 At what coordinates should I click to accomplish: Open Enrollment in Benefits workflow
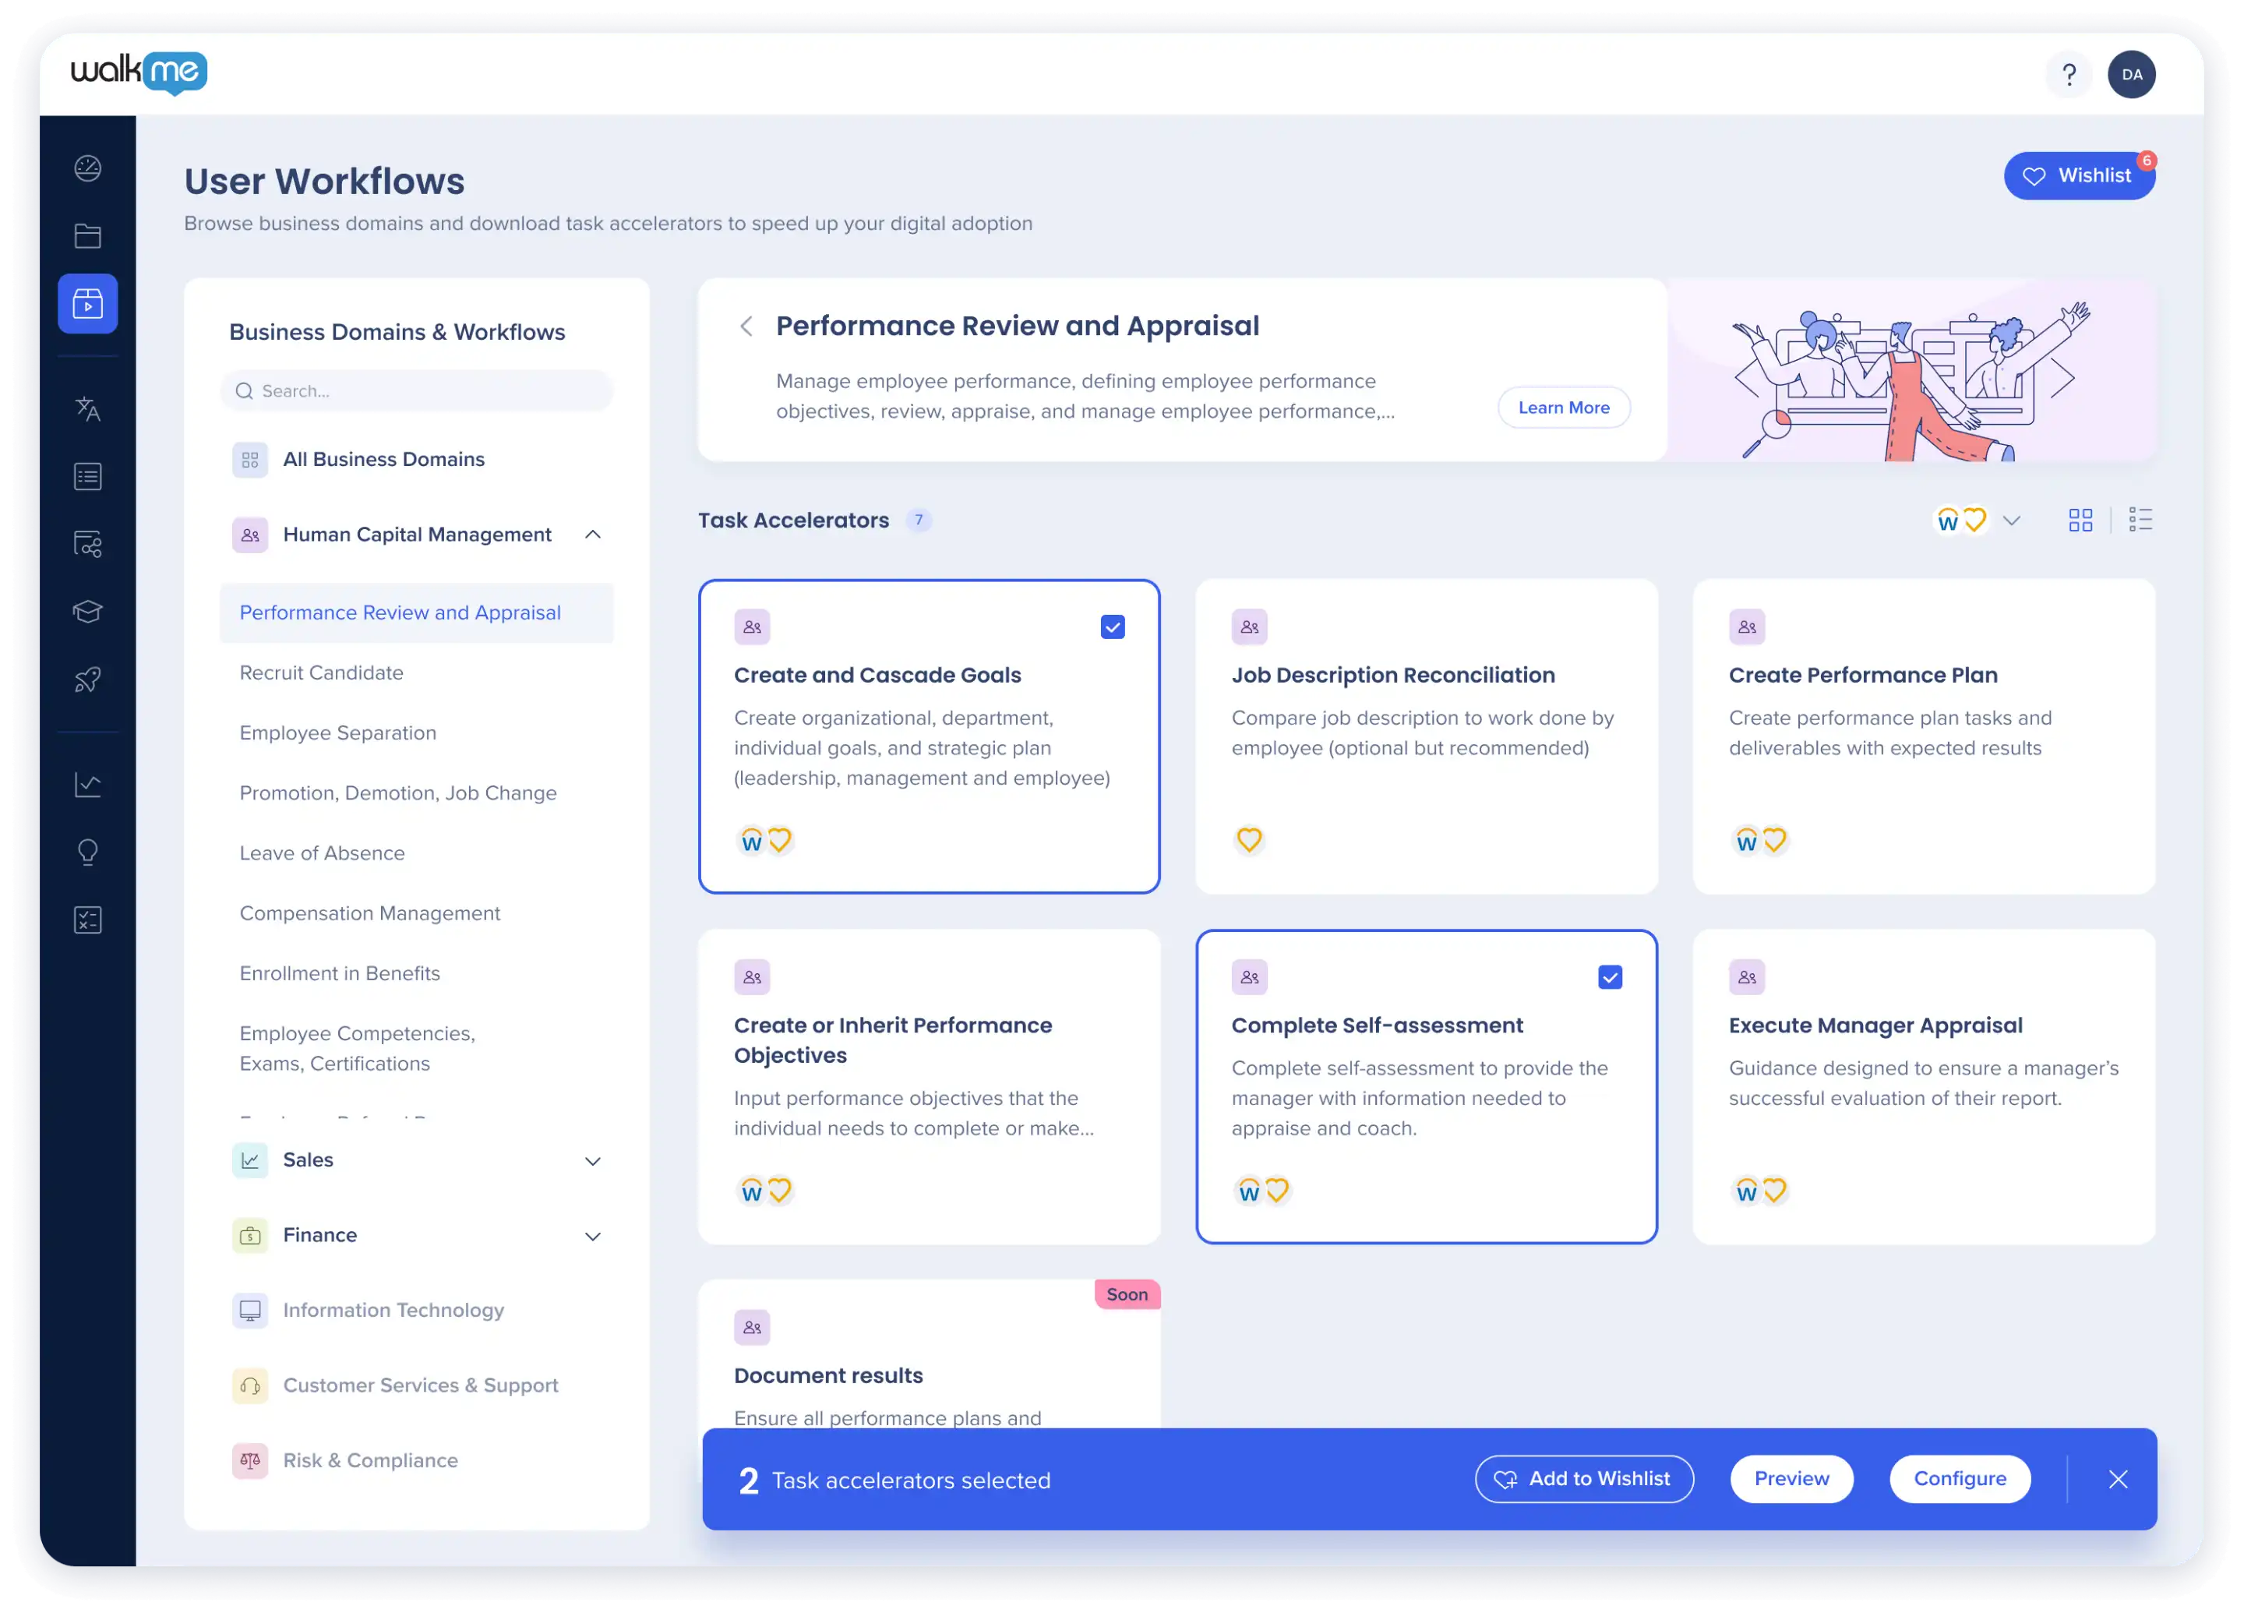point(340,974)
